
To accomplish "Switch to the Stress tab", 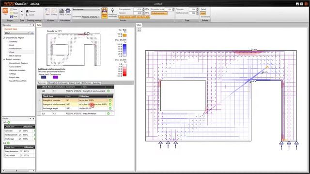I will pos(71,83).
